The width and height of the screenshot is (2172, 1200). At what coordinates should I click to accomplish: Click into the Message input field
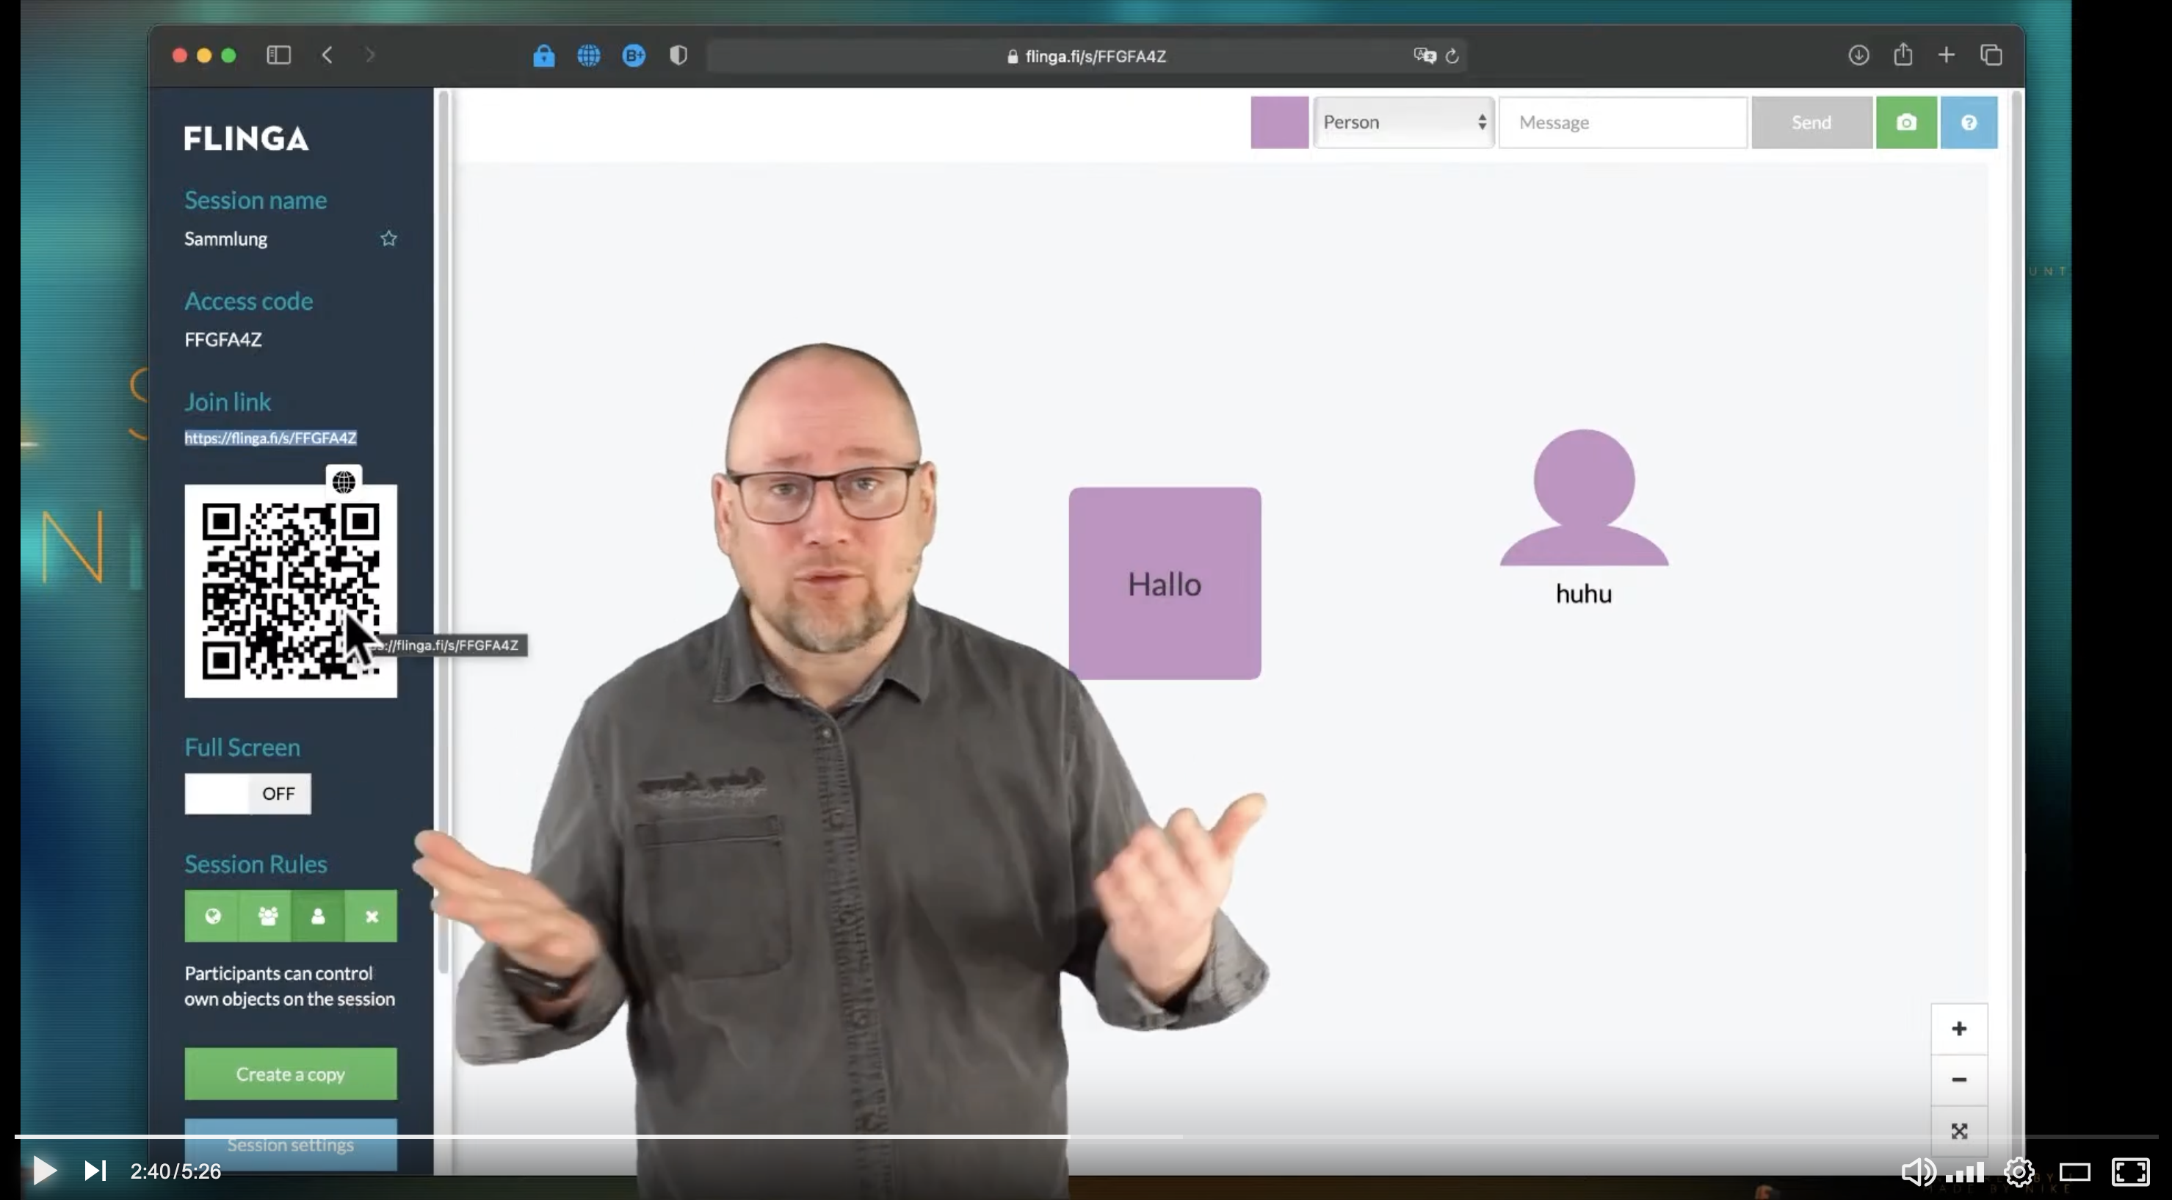[1621, 123]
